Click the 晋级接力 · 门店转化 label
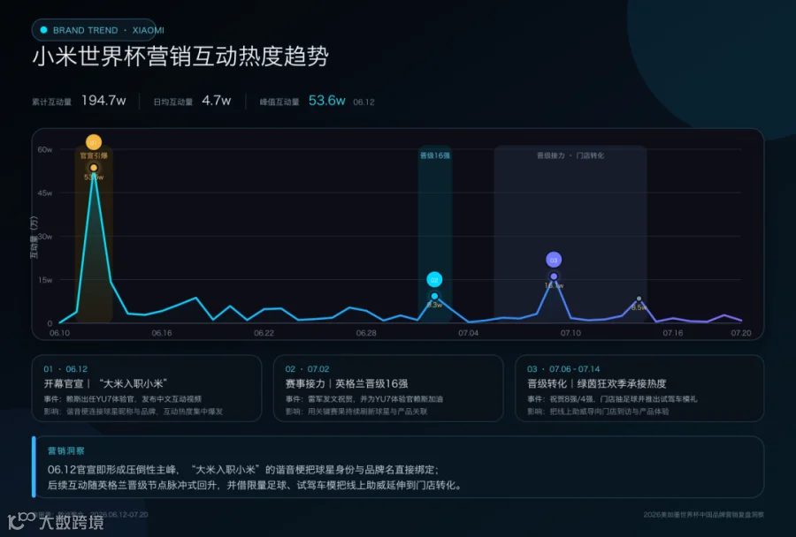Viewport: 796px width, 537px height. [x=570, y=155]
